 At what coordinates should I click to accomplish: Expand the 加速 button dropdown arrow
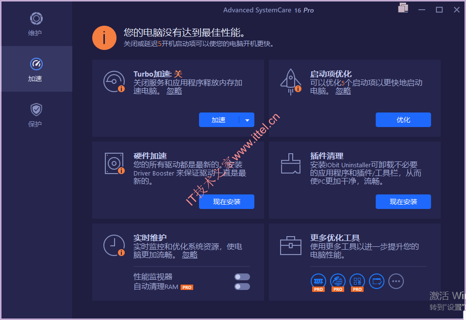(247, 120)
